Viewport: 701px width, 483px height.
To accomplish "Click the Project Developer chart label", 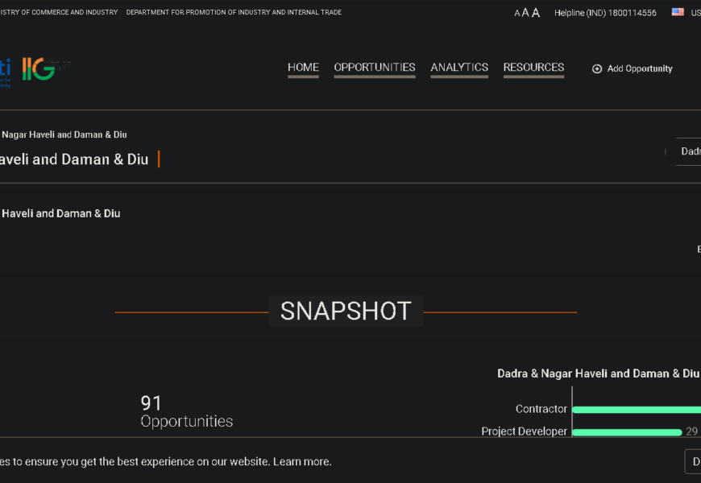I will tap(524, 431).
